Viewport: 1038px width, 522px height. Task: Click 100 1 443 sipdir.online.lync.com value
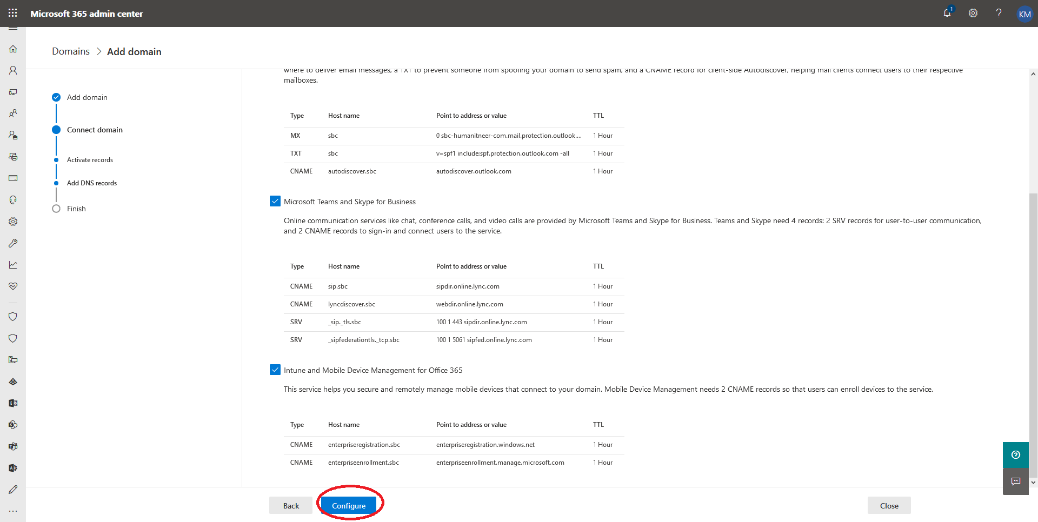click(x=482, y=322)
